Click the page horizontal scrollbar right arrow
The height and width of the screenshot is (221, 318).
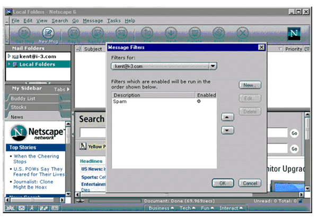pos(302,195)
